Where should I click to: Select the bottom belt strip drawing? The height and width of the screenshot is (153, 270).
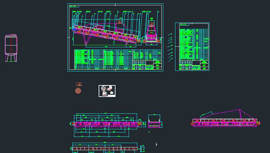point(105,147)
